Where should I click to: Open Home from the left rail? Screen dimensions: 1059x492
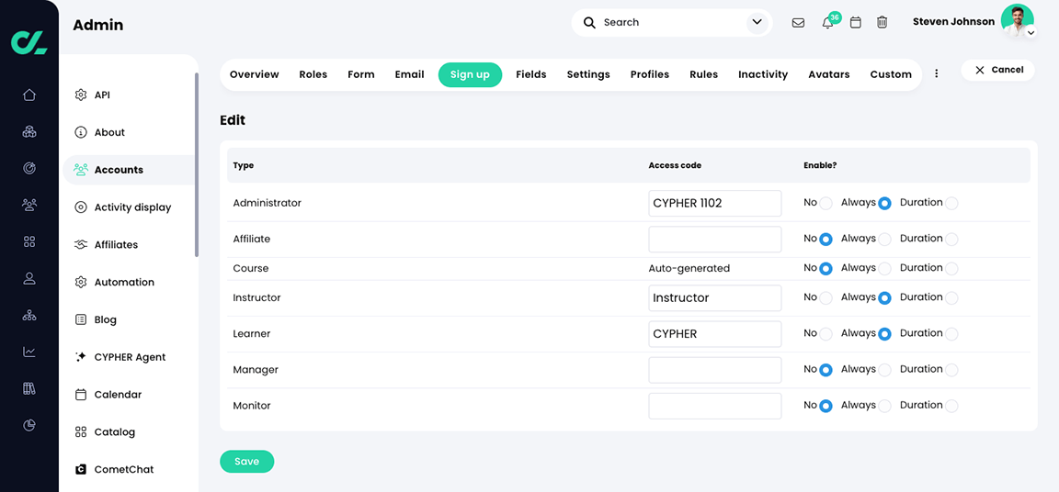[x=29, y=95]
